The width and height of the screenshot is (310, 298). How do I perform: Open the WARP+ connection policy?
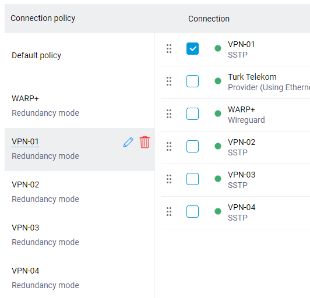[79, 107]
